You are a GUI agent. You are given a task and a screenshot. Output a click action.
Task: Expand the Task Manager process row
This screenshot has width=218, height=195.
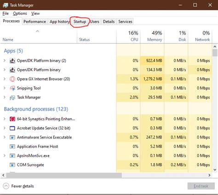[5, 97]
